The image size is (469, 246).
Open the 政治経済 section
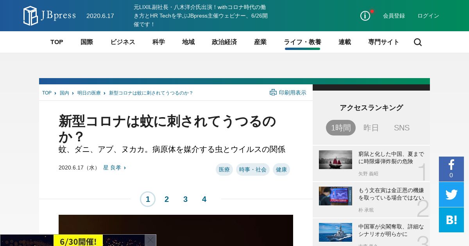tap(224, 42)
